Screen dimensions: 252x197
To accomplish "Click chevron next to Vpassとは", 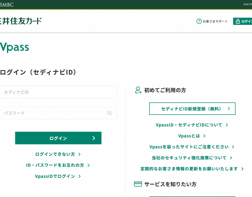I will [x=204, y=136].
